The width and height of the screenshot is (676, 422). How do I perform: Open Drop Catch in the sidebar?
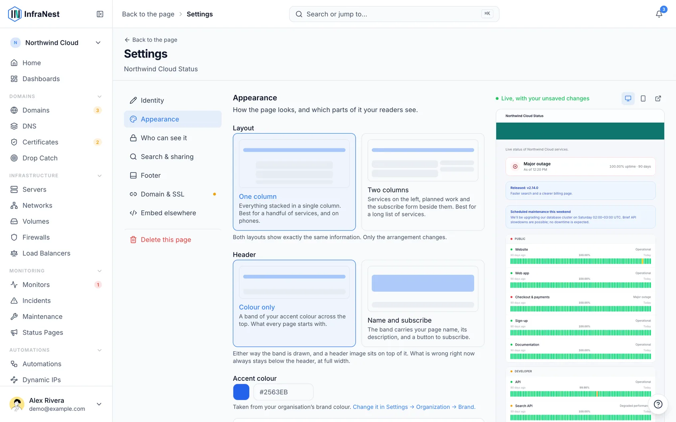click(56, 158)
